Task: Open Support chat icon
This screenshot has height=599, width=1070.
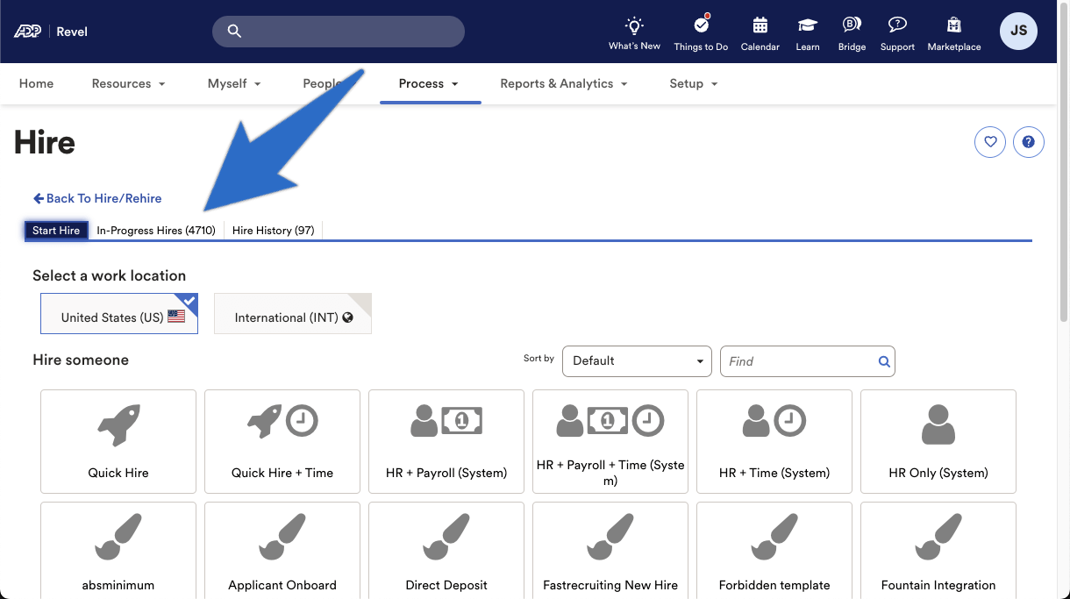Action: click(896, 31)
